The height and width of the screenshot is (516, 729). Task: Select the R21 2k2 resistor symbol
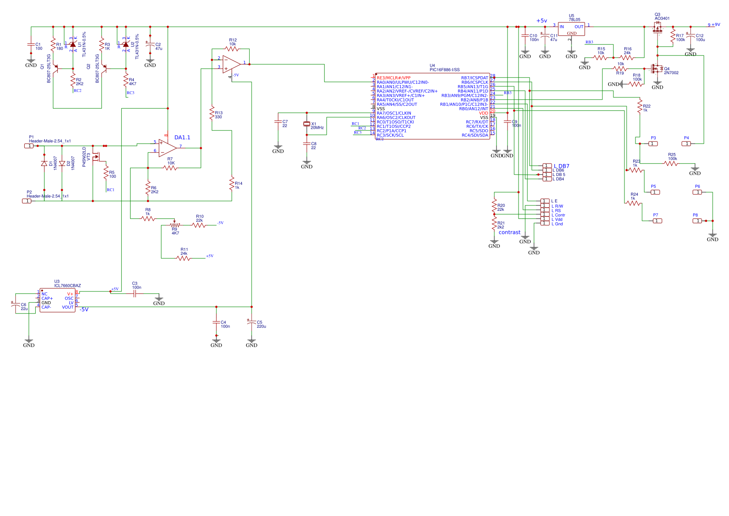(494, 224)
